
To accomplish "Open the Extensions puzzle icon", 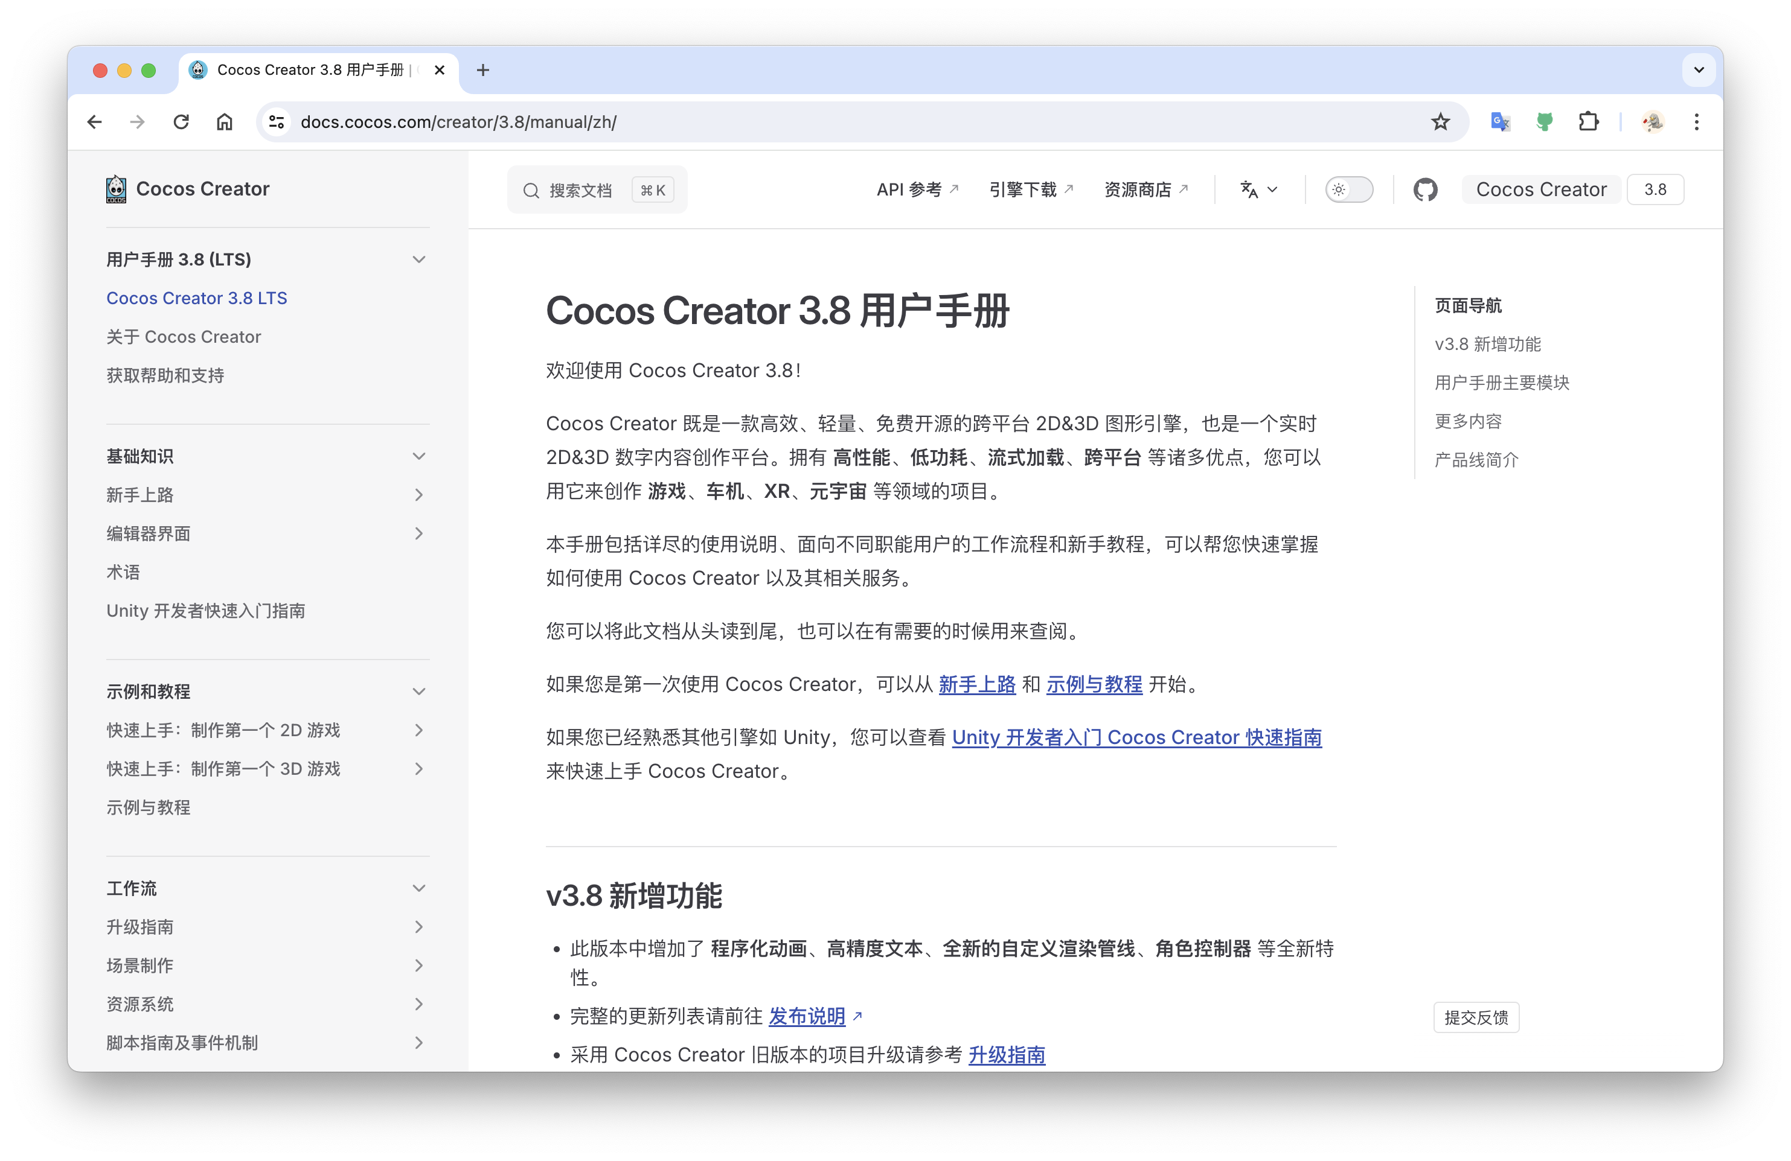I will pos(1588,122).
